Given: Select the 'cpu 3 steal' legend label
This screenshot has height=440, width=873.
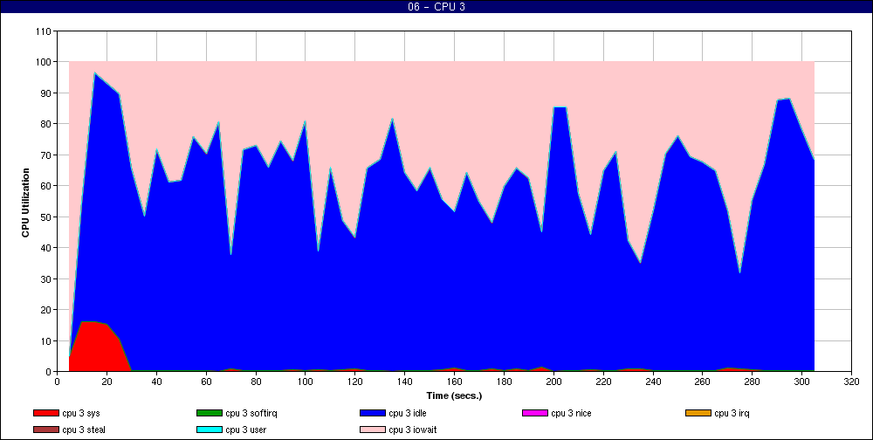Looking at the screenshot, I should pyautogui.click(x=84, y=430).
